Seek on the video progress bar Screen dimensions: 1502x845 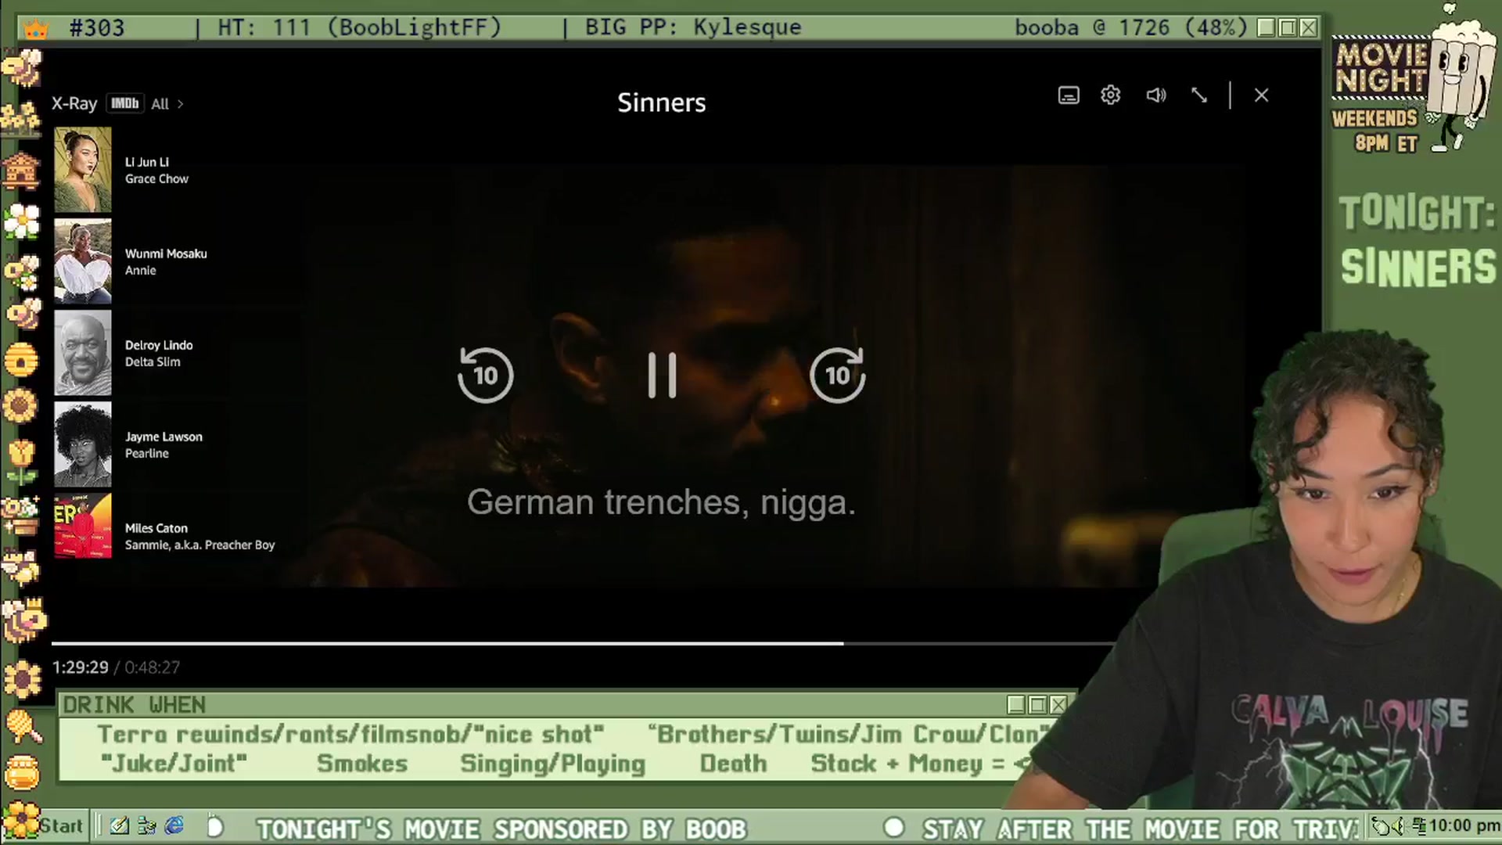(584, 643)
